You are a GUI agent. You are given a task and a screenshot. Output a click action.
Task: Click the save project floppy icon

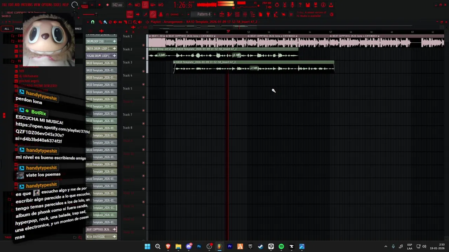pyautogui.click(x=308, y=5)
